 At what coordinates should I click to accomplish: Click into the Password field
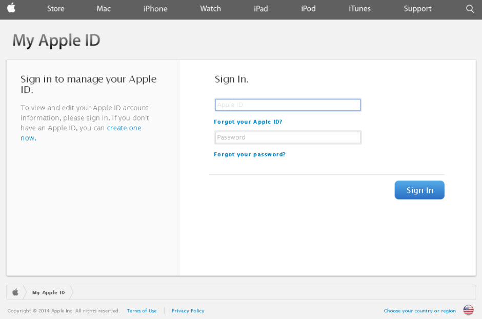(x=288, y=137)
